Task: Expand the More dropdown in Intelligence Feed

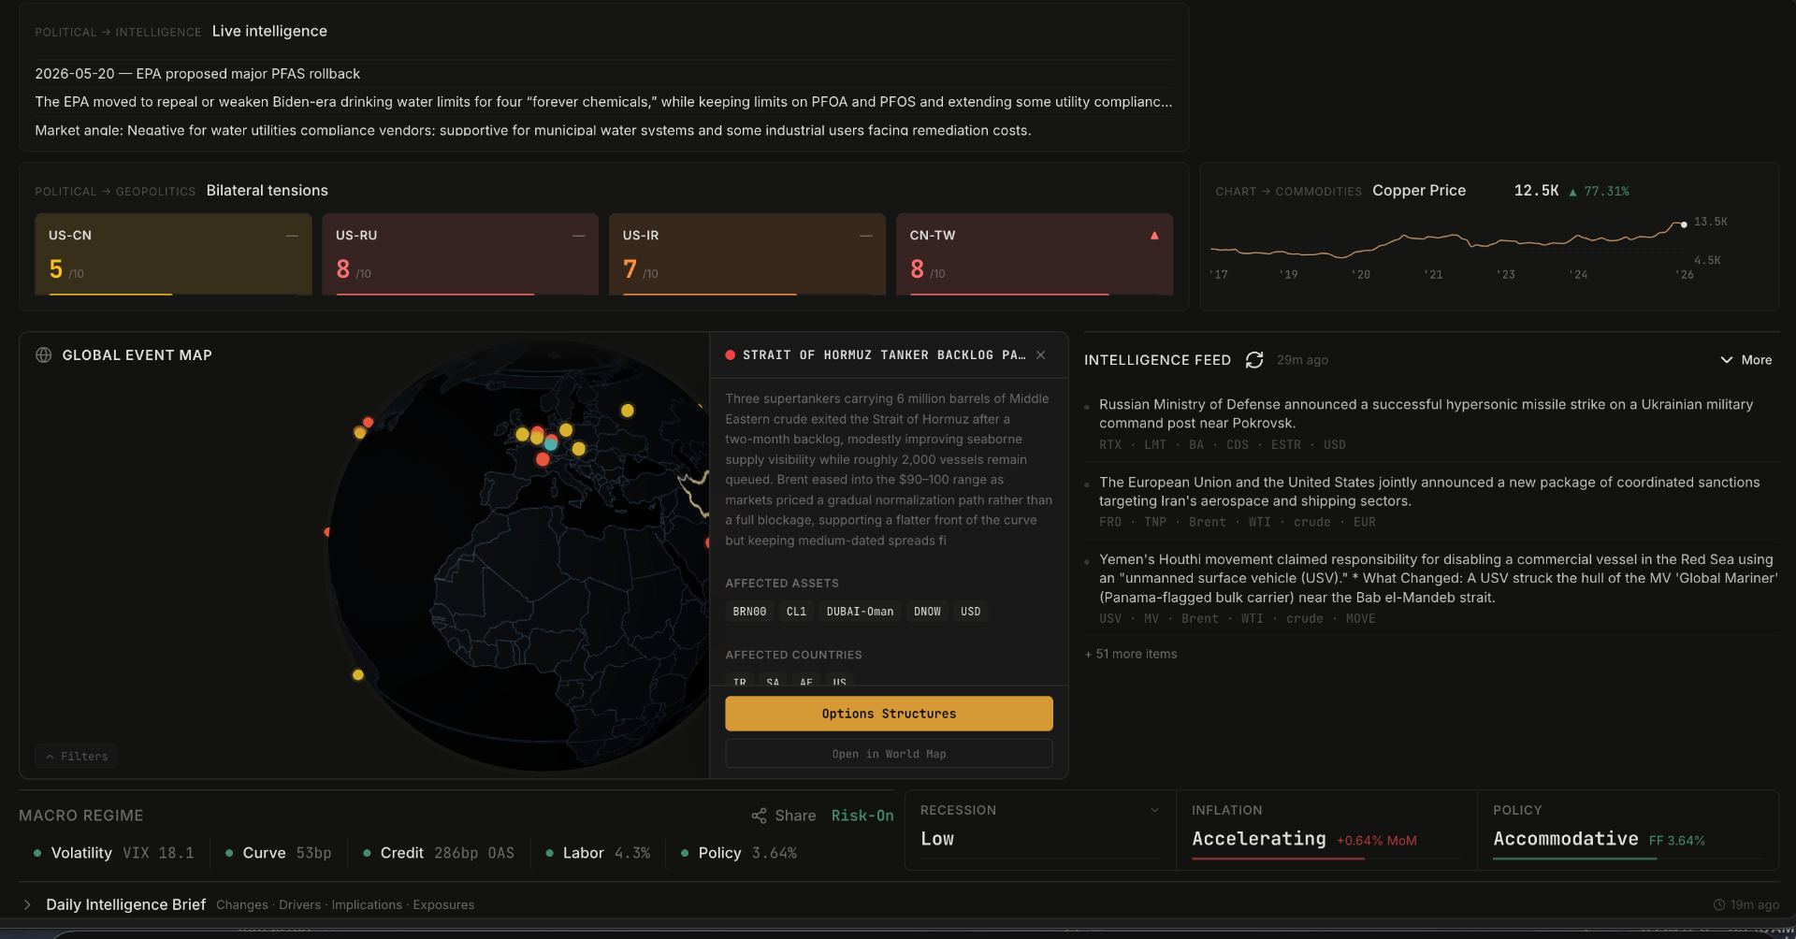Action: 1746,360
